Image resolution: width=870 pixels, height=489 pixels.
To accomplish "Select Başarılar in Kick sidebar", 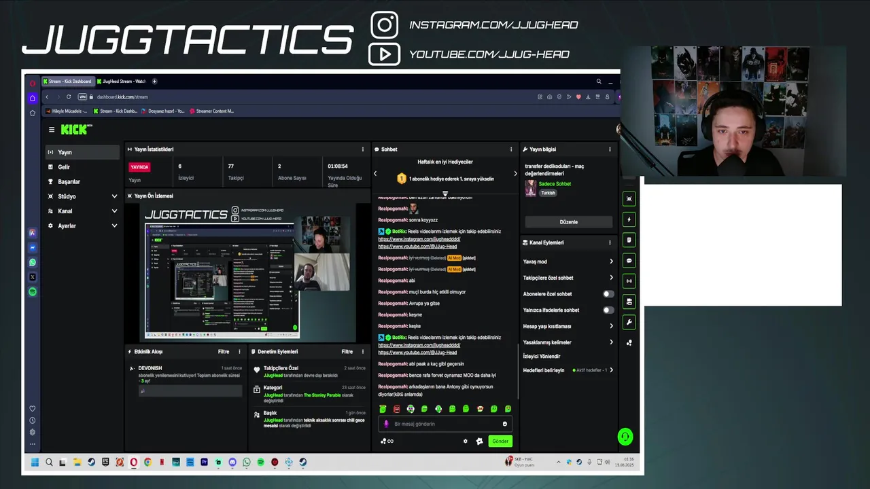I will coord(82,182).
